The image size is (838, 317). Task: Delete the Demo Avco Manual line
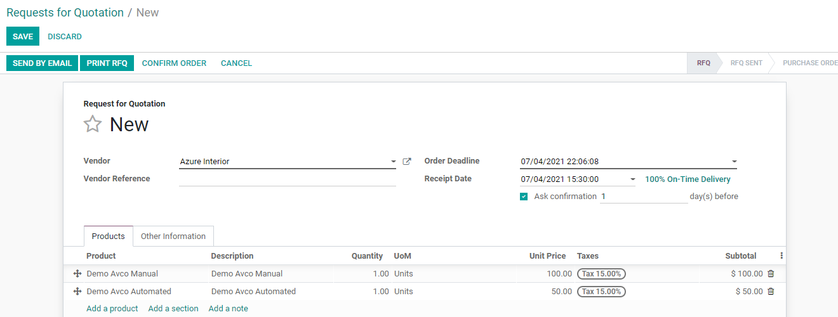(771, 274)
